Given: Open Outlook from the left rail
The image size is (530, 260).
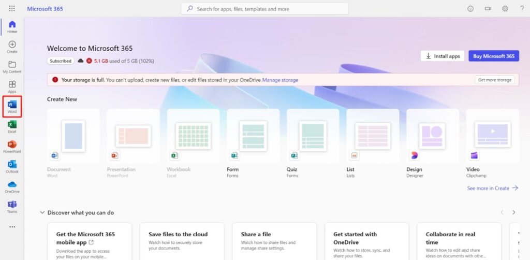Looking at the screenshot, I should tap(12, 166).
